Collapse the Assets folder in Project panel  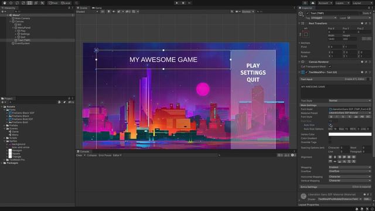2,107
